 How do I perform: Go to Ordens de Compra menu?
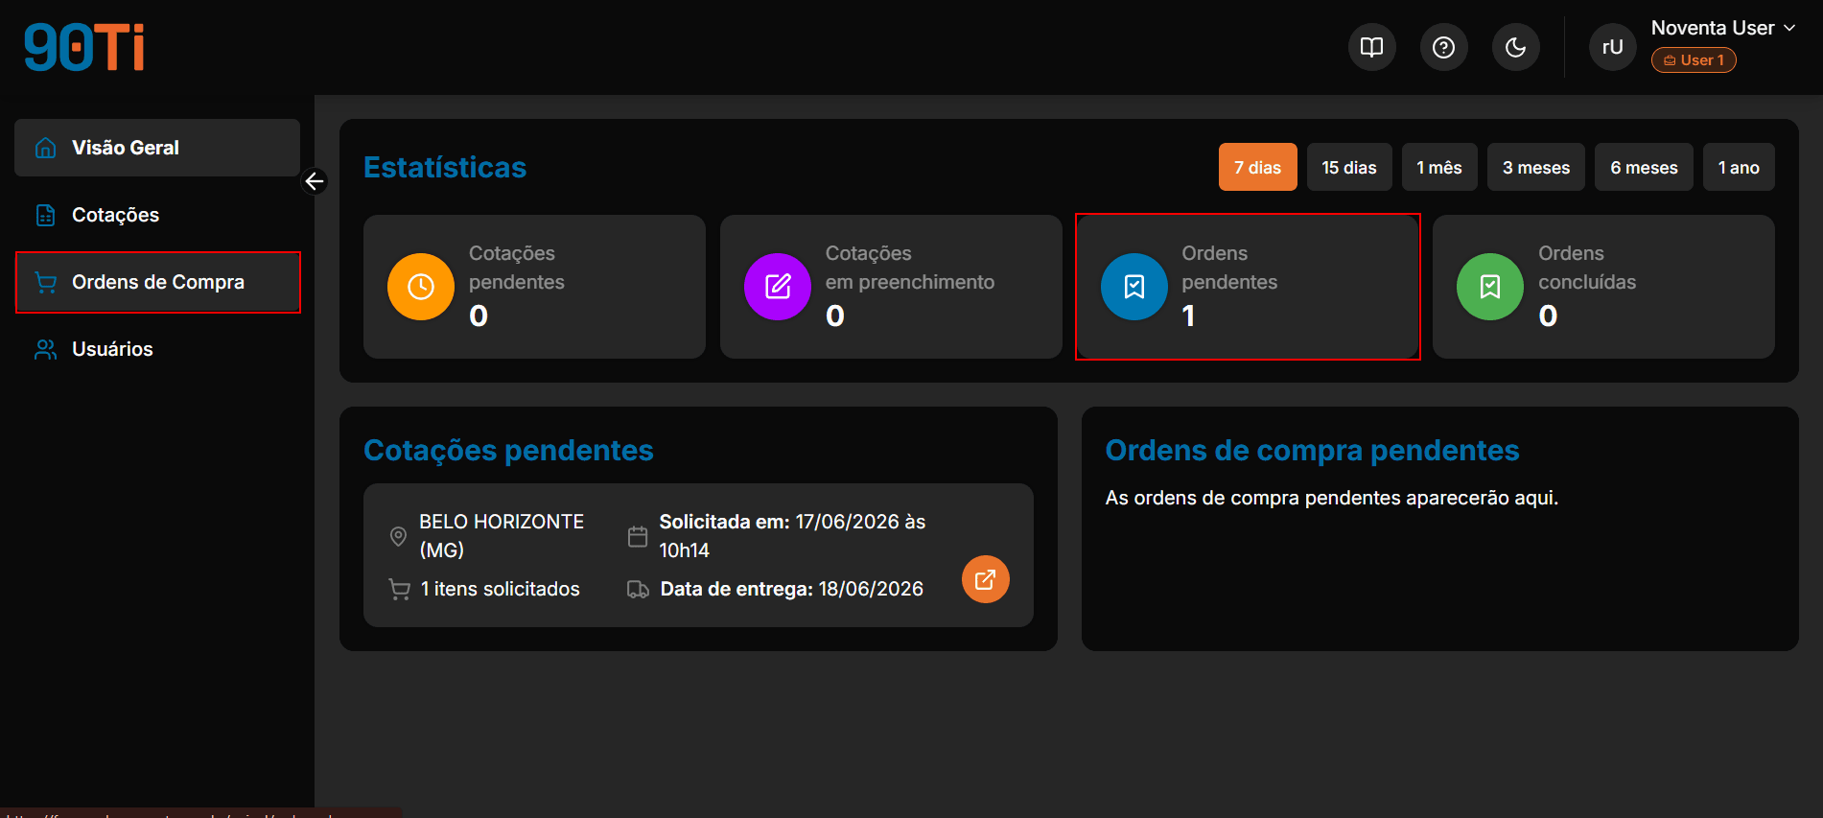click(x=157, y=282)
